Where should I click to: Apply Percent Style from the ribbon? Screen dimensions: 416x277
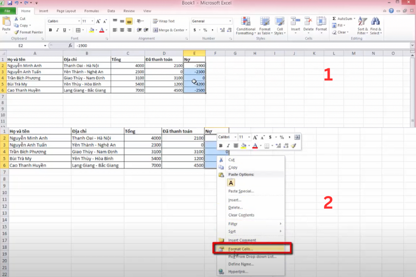click(x=205, y=30)
